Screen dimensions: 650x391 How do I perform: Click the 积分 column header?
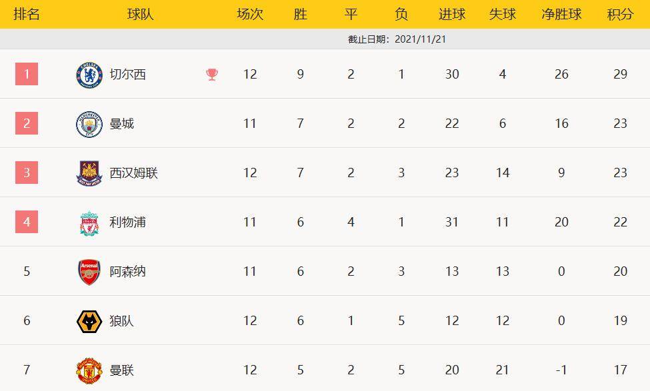click(620, 14)
